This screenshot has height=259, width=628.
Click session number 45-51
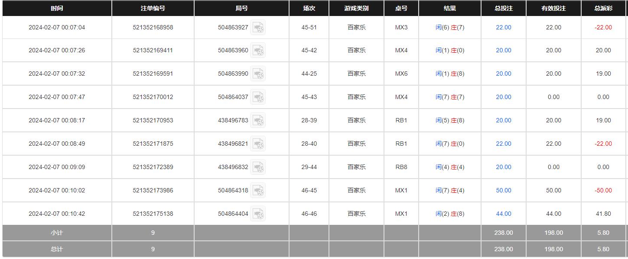(x=309, y=27)
